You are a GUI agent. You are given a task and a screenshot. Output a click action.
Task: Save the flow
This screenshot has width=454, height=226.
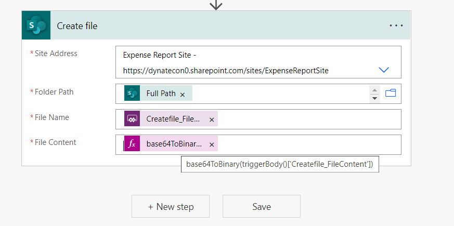coord(262,206)
